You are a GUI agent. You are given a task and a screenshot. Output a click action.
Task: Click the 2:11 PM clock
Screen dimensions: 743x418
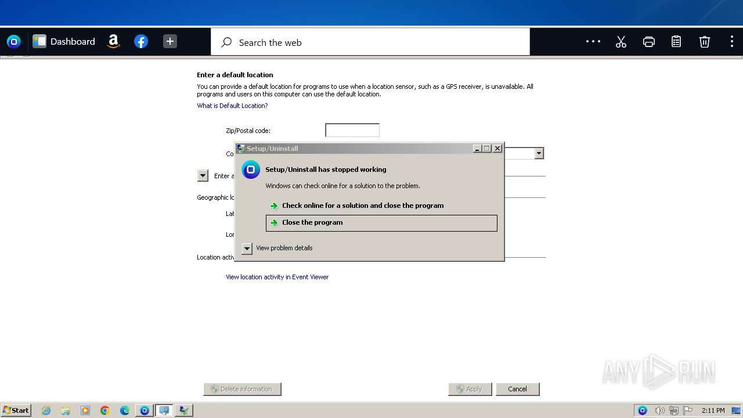click(713, 410)
